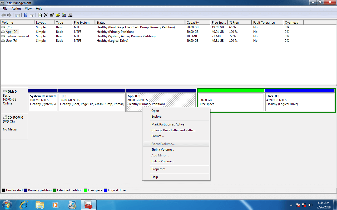
Task: Choose Properties from the context menu
Action: pyautogui.click(x=176, y=169)
